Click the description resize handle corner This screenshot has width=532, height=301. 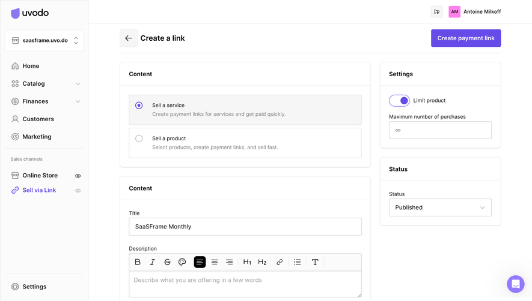tap(359, 295)
